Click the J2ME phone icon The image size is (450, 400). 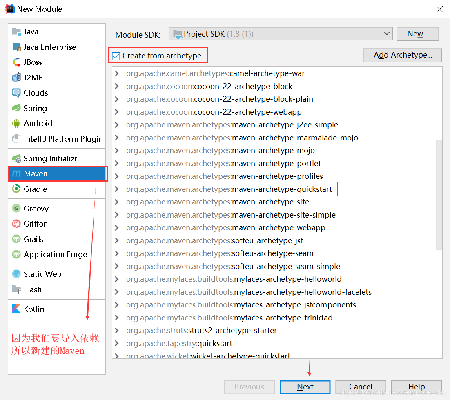click(x=16, y=78)
